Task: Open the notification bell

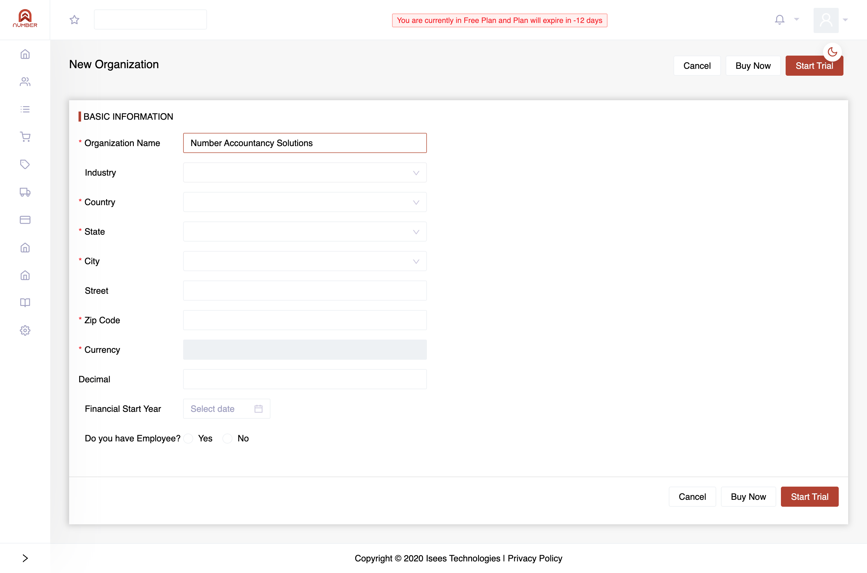Action: 779,19
